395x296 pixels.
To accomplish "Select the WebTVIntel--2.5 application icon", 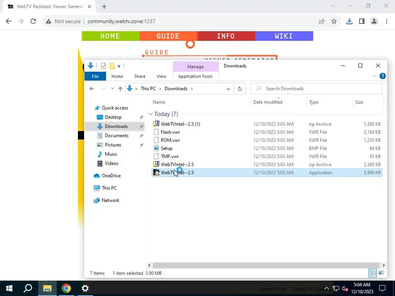I will tap(156, 172).
